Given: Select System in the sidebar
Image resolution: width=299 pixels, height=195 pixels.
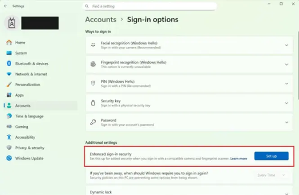Looking at the screenshot, I should point(21,53).
